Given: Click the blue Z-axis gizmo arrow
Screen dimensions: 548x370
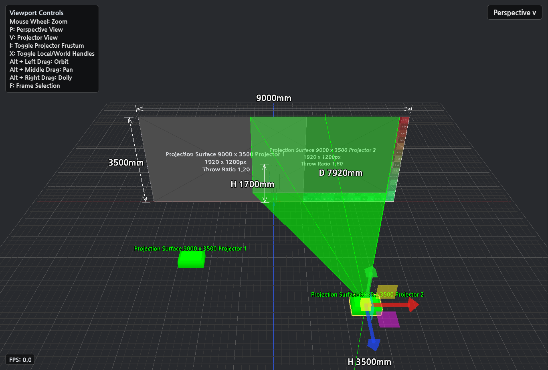Looking at the screenshot, I should [x=374, y=344].
